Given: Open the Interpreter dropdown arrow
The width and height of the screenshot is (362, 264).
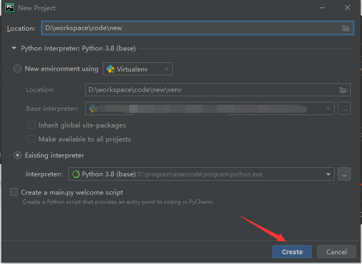Looking at the screenshot, I should [328, 174].
